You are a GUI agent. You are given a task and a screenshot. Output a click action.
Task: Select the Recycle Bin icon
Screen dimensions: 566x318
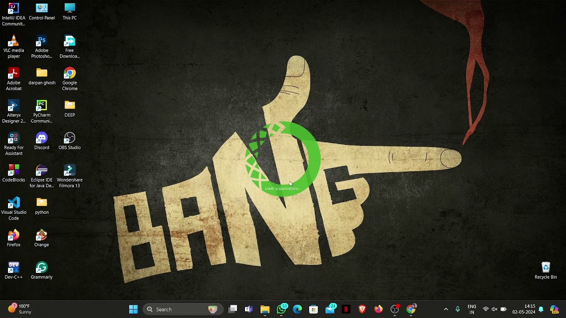coord(546,271)
